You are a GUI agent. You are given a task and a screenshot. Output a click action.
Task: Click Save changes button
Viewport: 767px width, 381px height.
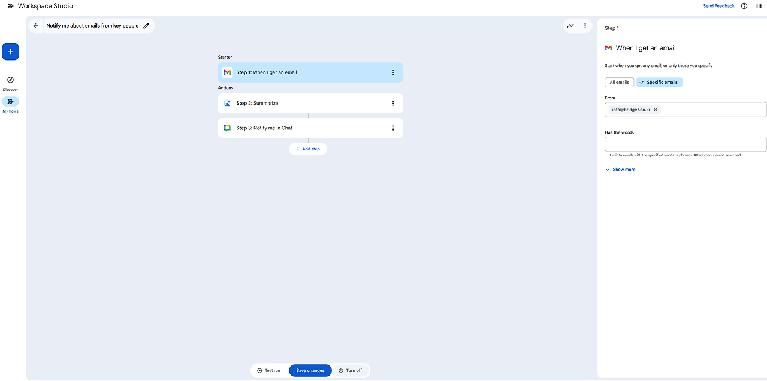pyautogui.click(x=310, y=370)
